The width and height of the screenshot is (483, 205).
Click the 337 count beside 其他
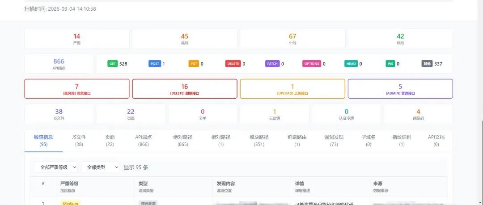coord(438,64)
